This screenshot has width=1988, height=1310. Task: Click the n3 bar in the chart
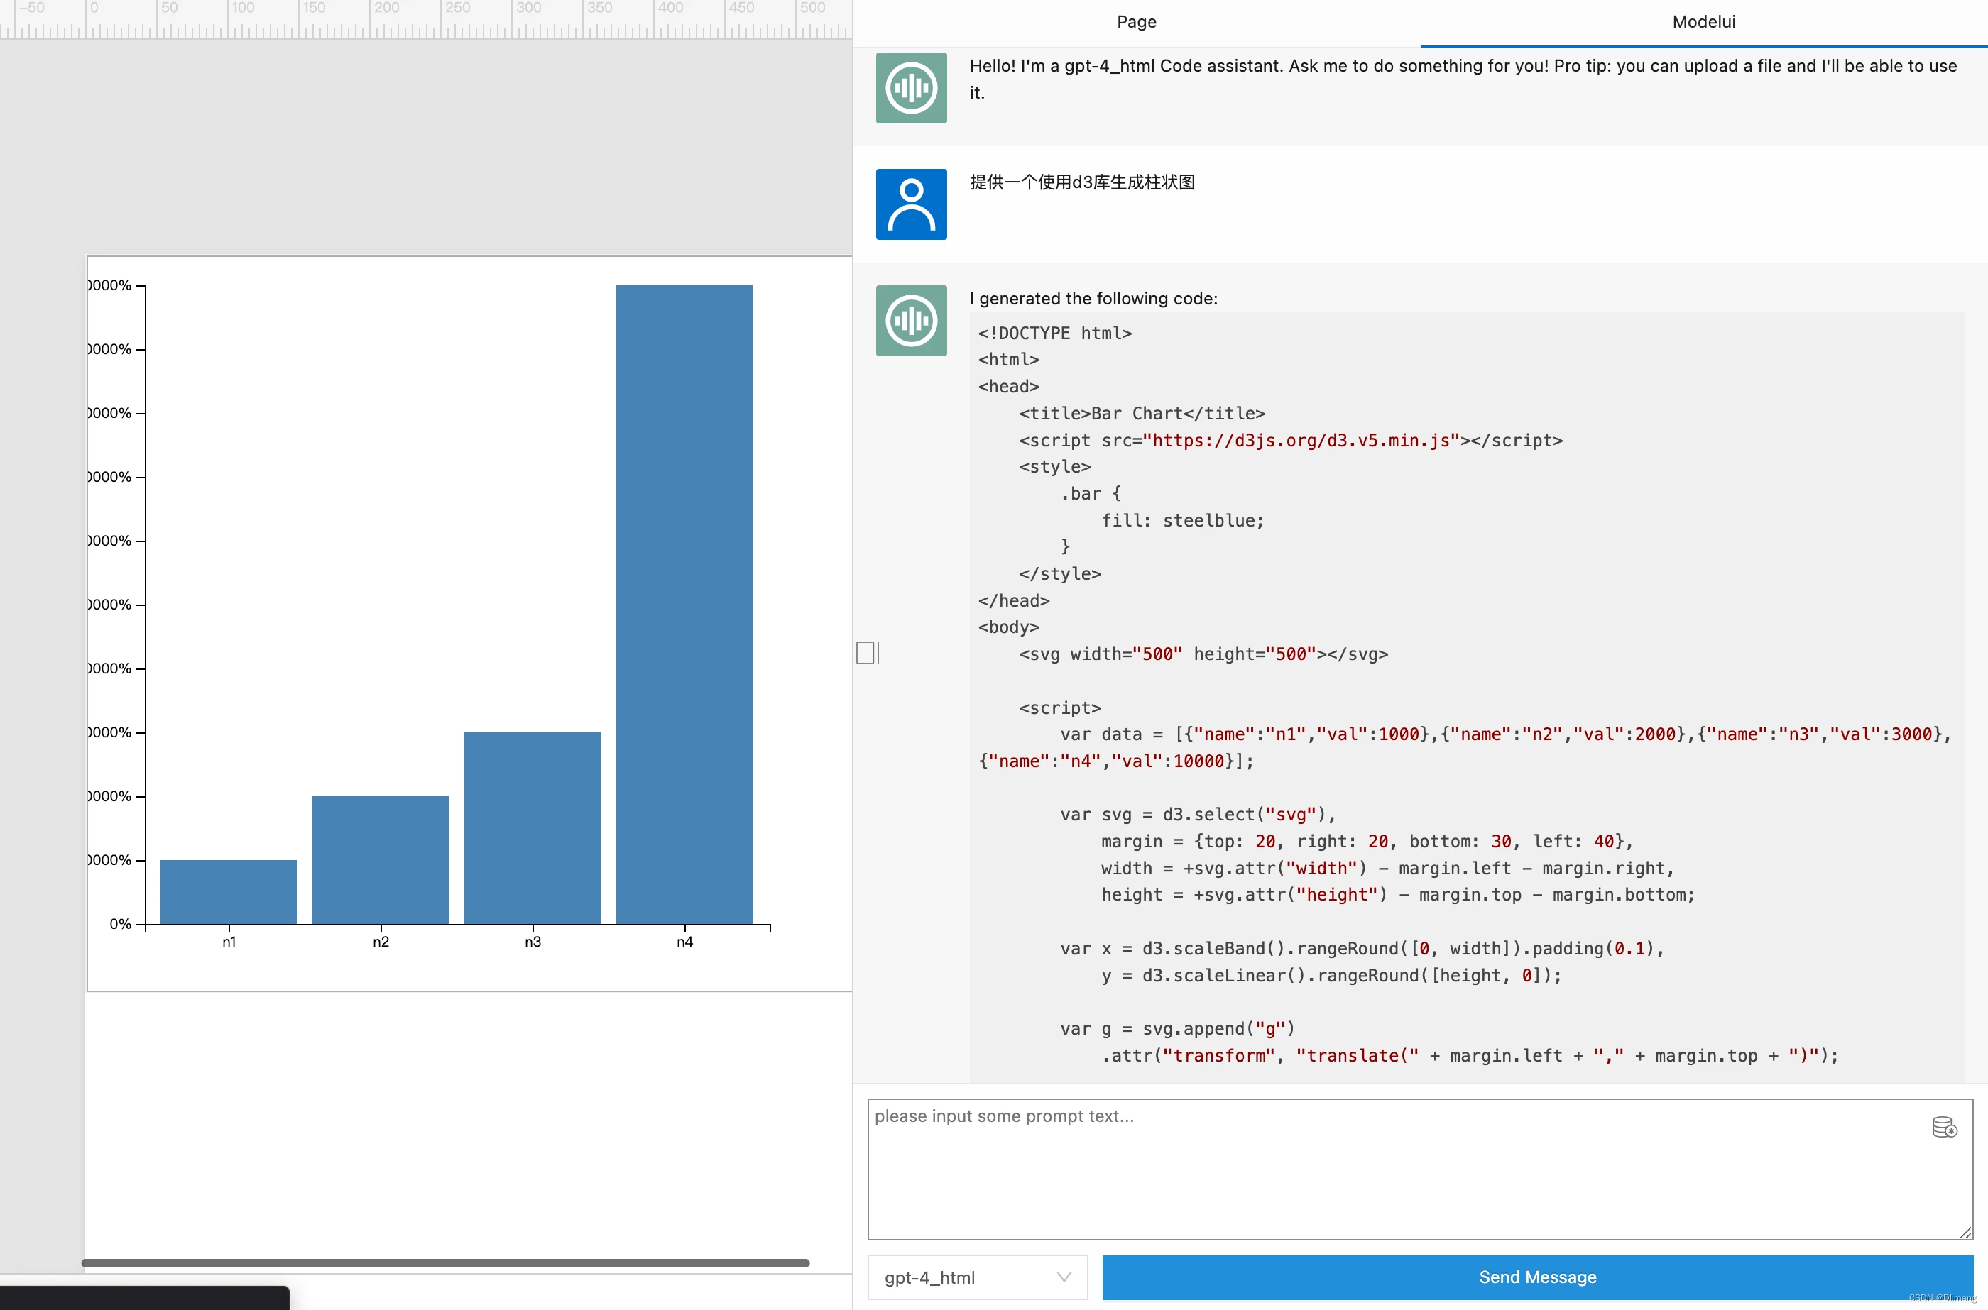532,827
